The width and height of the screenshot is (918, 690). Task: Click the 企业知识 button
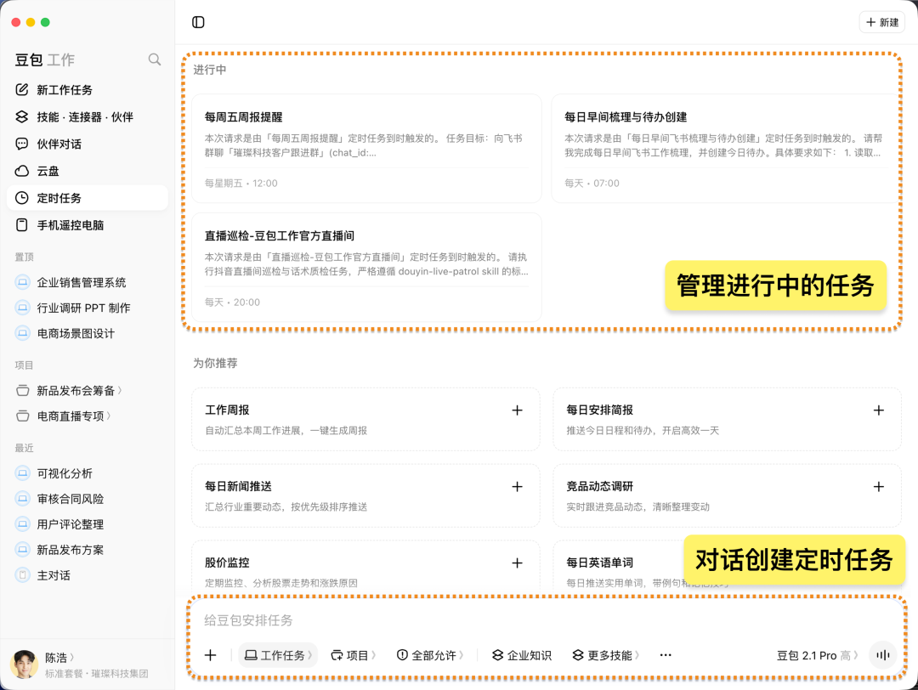522,655
